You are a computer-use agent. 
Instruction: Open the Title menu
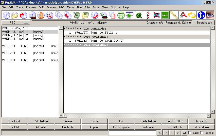tap(79, 7)
